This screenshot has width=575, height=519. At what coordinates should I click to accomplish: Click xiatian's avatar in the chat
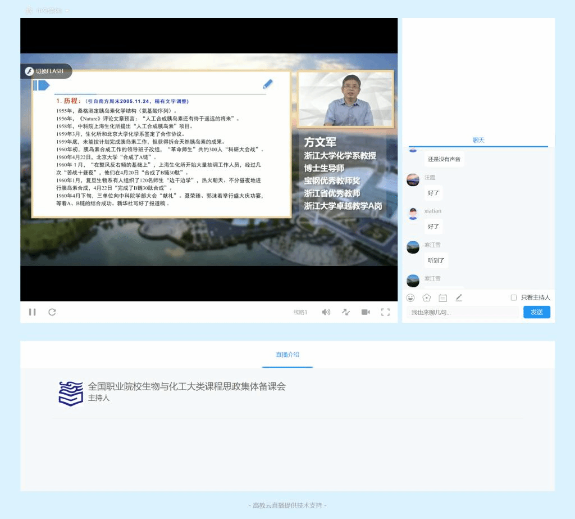tap(413, 214)
